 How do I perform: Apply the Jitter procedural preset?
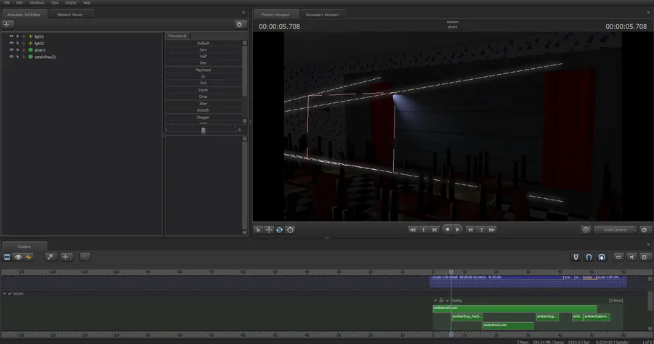[203, 104]
